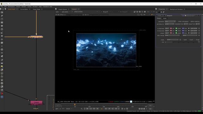Screen dimensions: 203x114
Task: Open the set bbox to dropdown
Action: tap(169, 24)
